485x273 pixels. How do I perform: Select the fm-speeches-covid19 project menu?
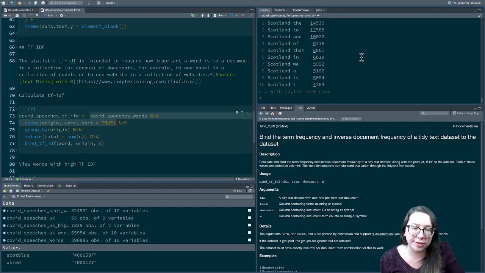(x=465, y=3)
